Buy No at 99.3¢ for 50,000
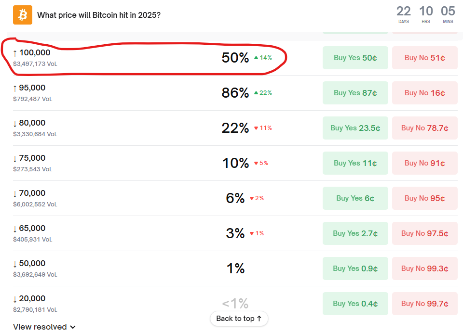 tap(424, 268)
